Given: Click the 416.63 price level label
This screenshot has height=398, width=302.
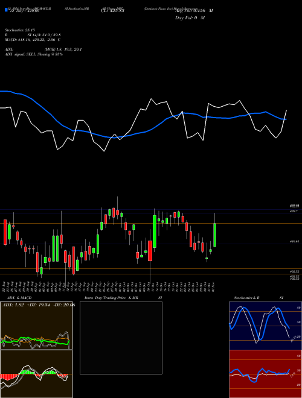Looking at the screenshot, I should [x=295, y=242].
